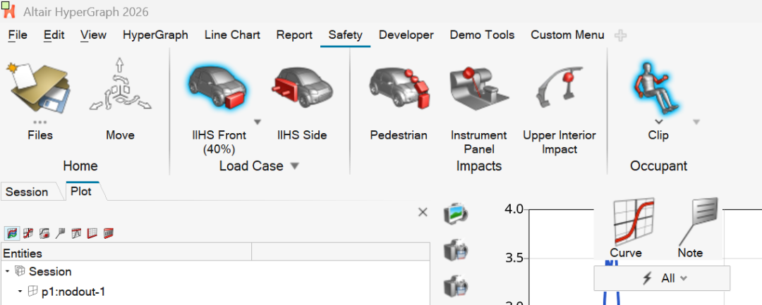Toggle the last red table view icon
This screenshot has height=305, width=762.
pyautogui.click(x=109, y=234)
